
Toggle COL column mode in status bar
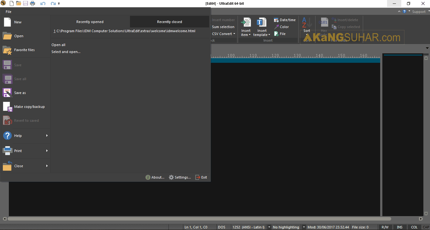click(x=414, y=227)
